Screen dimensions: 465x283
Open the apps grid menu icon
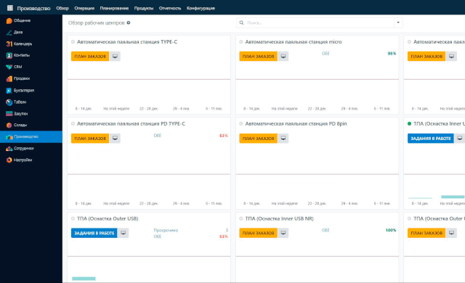[x=9, y=8]
